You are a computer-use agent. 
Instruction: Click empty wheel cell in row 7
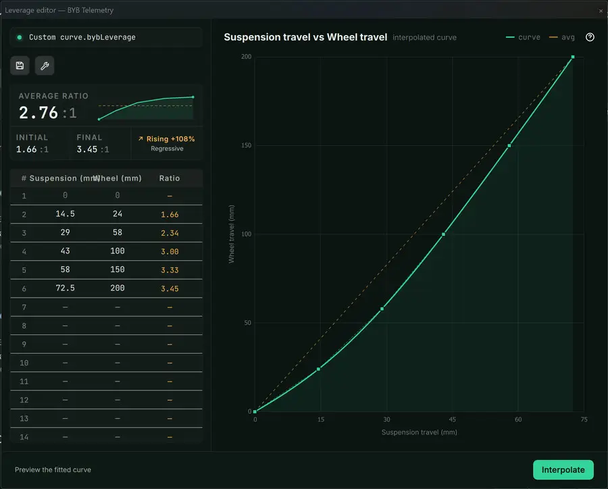[x=118, y=307]
